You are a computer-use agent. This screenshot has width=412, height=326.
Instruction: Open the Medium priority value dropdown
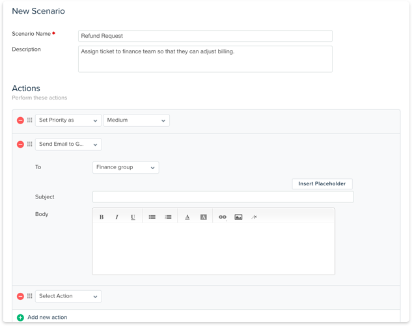[x=136, y=120]
